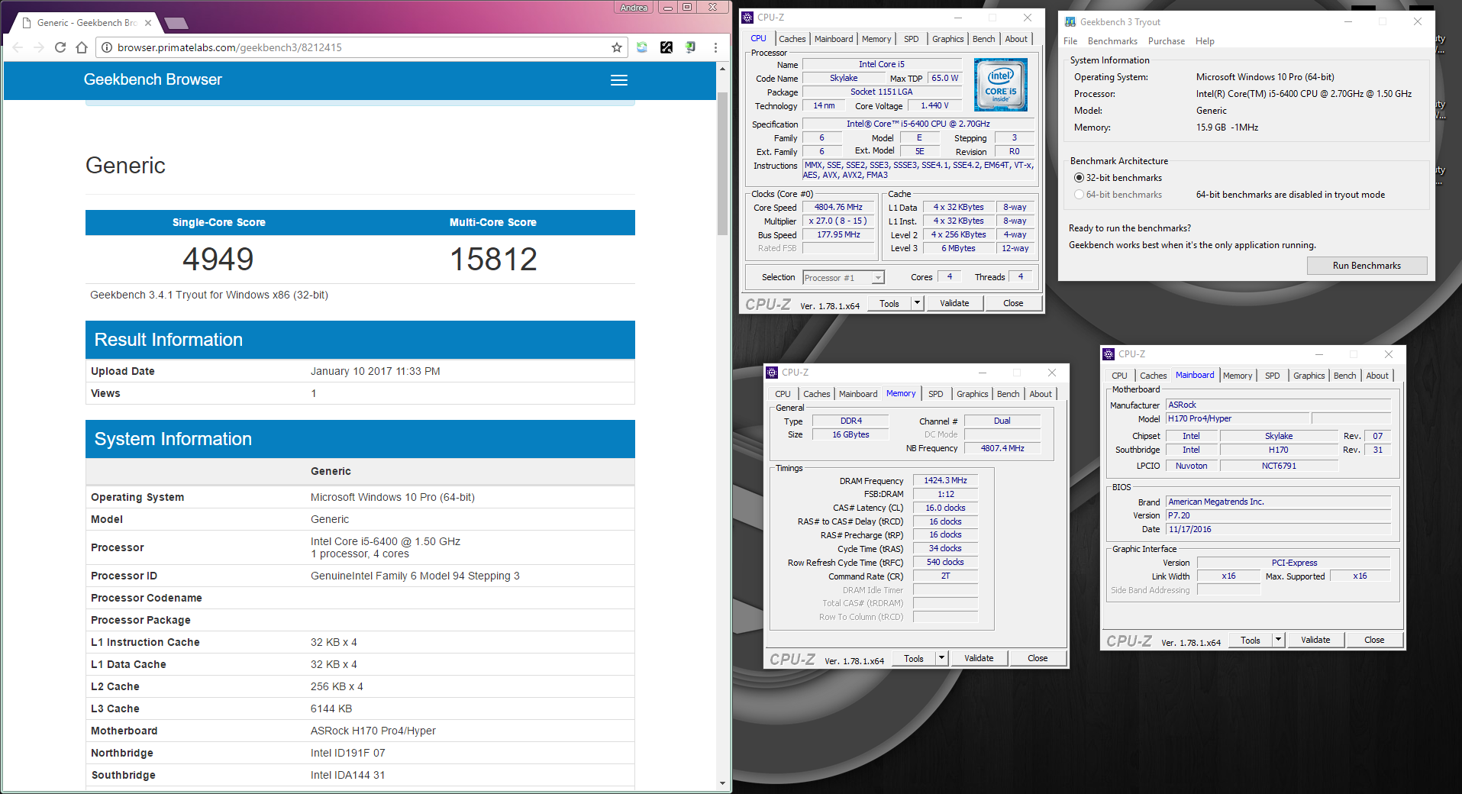The image size is (1462, 794).
Task: Select the 32-bit benchmarks radio button
Action: (1079, 178)
